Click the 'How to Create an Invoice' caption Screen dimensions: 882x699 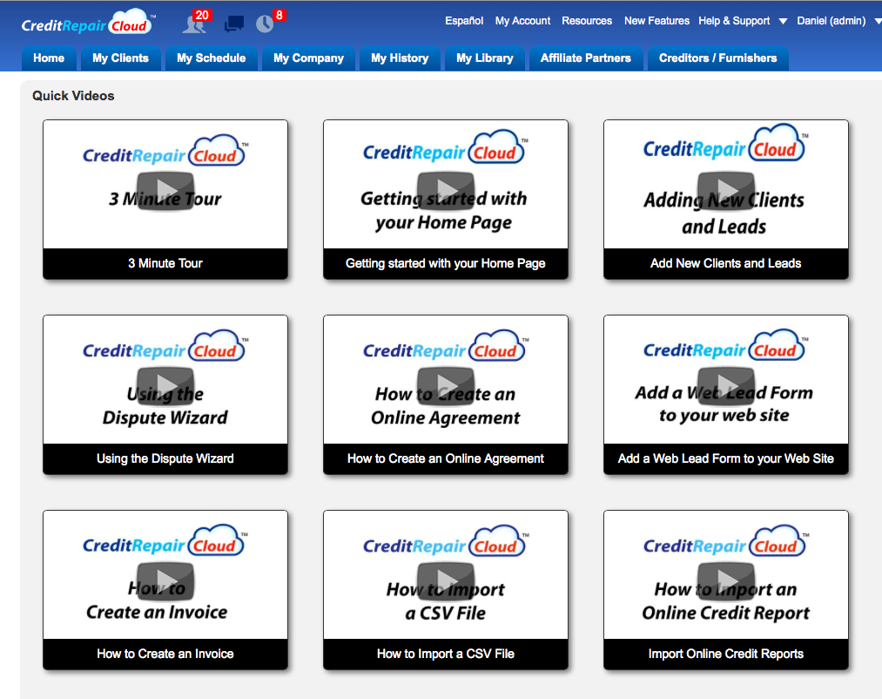[x=165, y=654]
